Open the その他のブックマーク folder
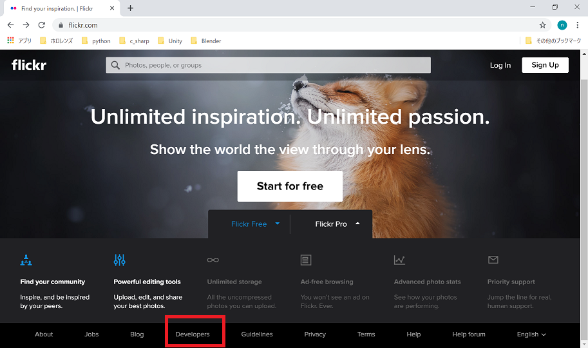Image resolution: width=588 pixels, height=348 pixels. [553, 41]
